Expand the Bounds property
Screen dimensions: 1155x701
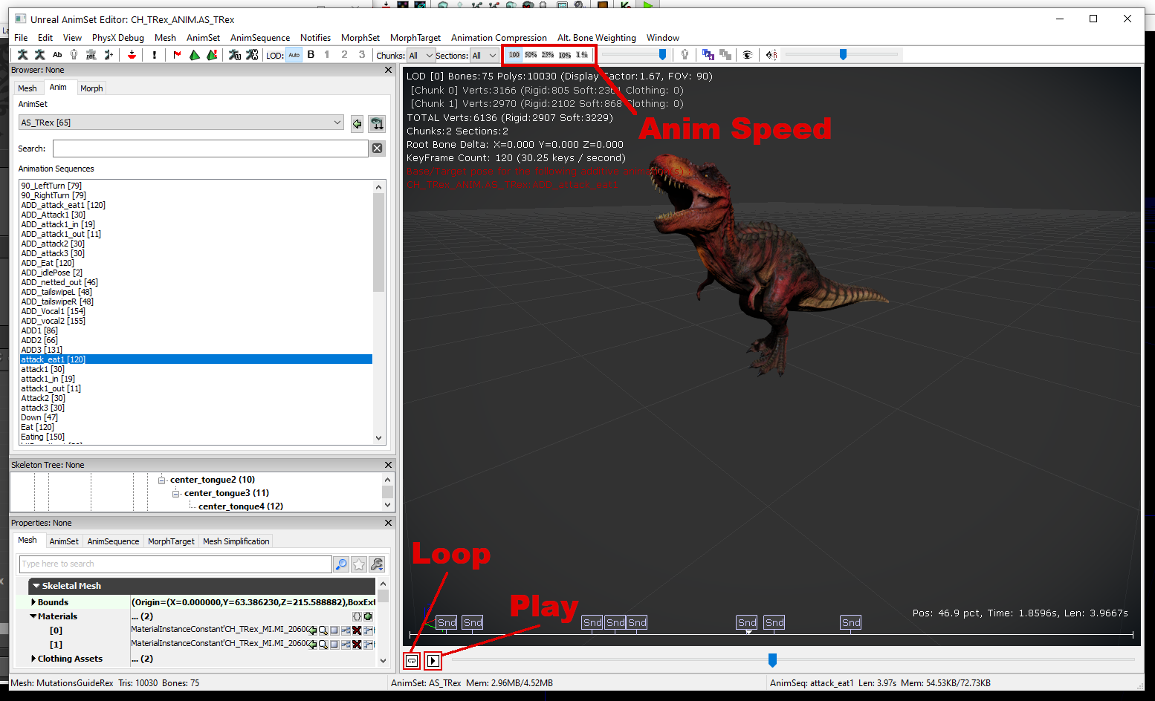pyautogui.click(x=33, y=602)
